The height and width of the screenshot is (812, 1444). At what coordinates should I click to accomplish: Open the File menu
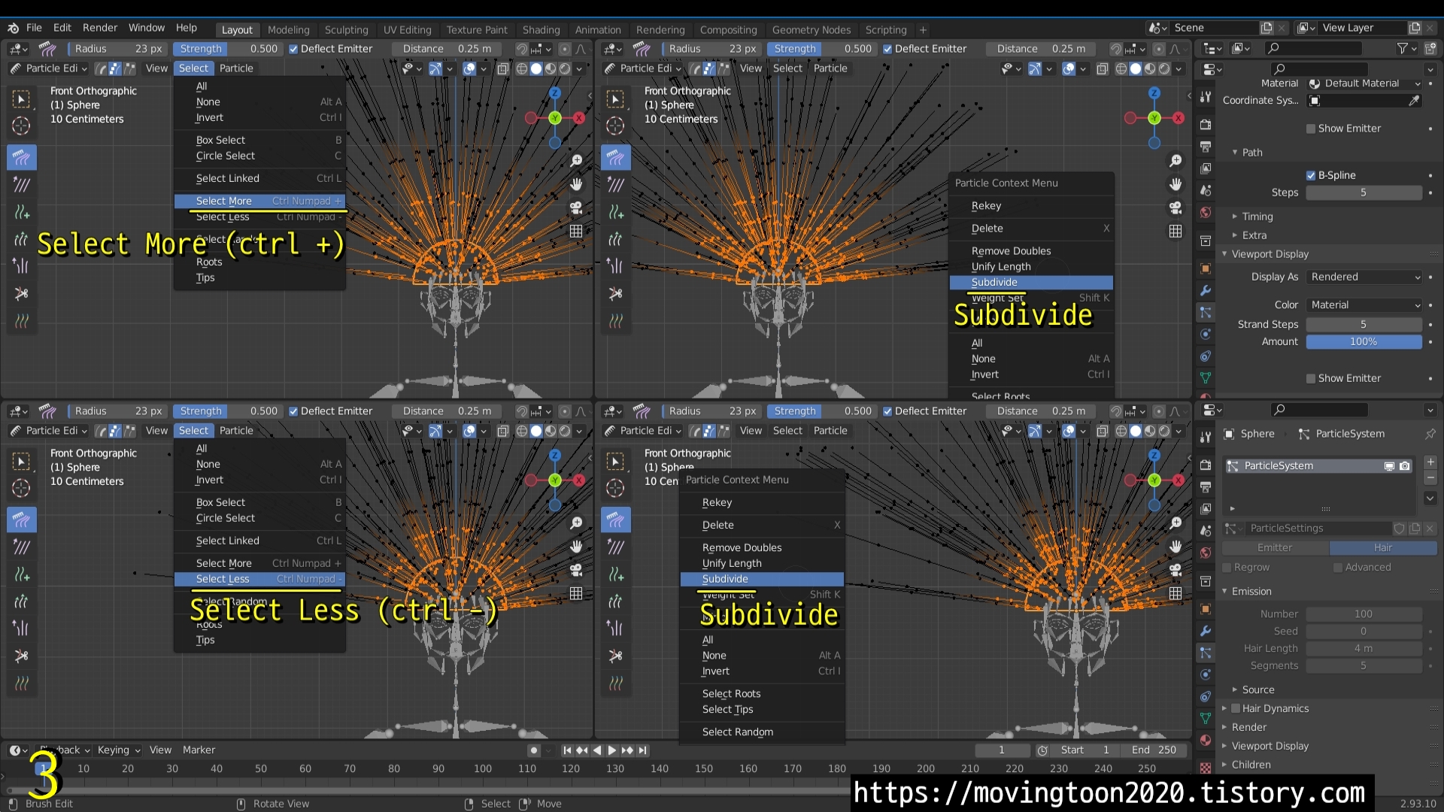pyautogui.click(x=34, y=28)
